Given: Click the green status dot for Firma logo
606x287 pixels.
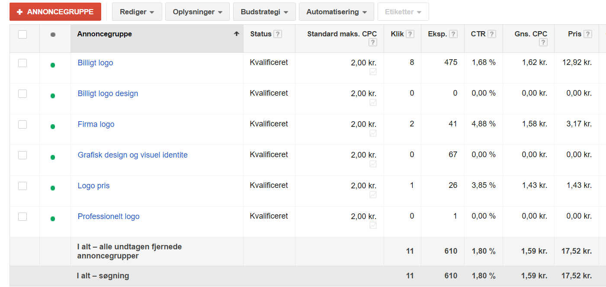Looking at the screenshot, I should click(53, 126).
